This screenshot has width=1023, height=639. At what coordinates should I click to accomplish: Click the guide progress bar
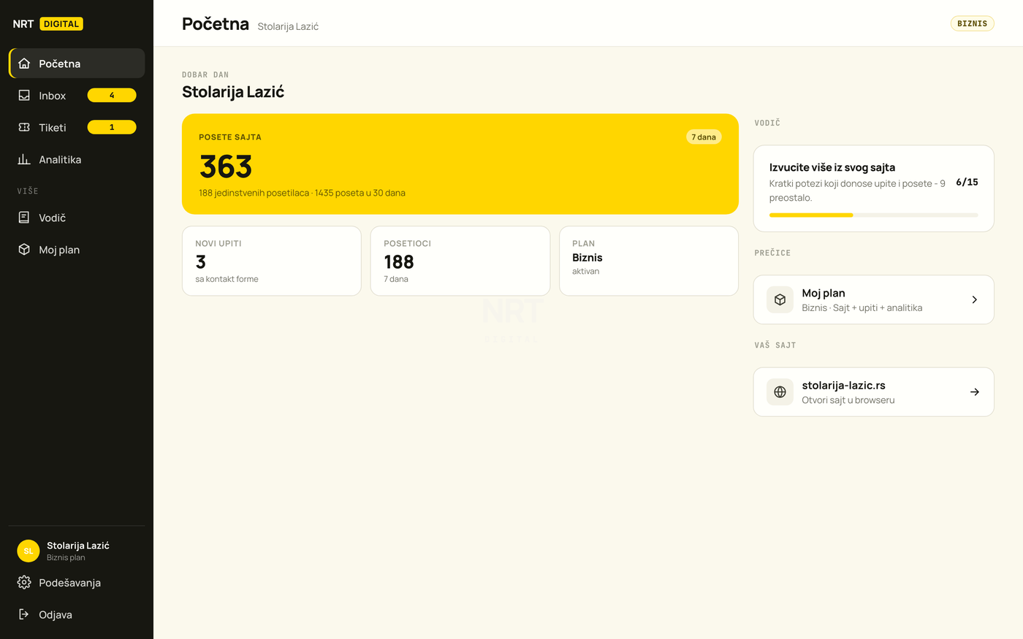click(x=873, y=215)
